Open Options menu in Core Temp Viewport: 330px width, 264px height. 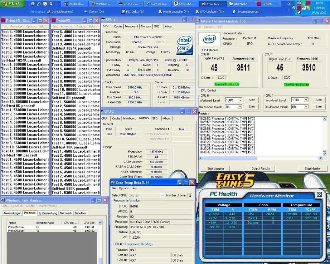point(123,188)
